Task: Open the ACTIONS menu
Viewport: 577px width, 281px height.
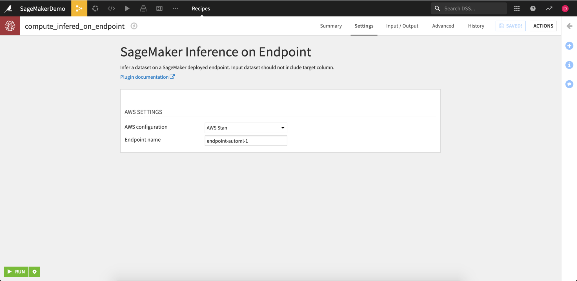Action: pyautogui.click(x=543, y=26)
